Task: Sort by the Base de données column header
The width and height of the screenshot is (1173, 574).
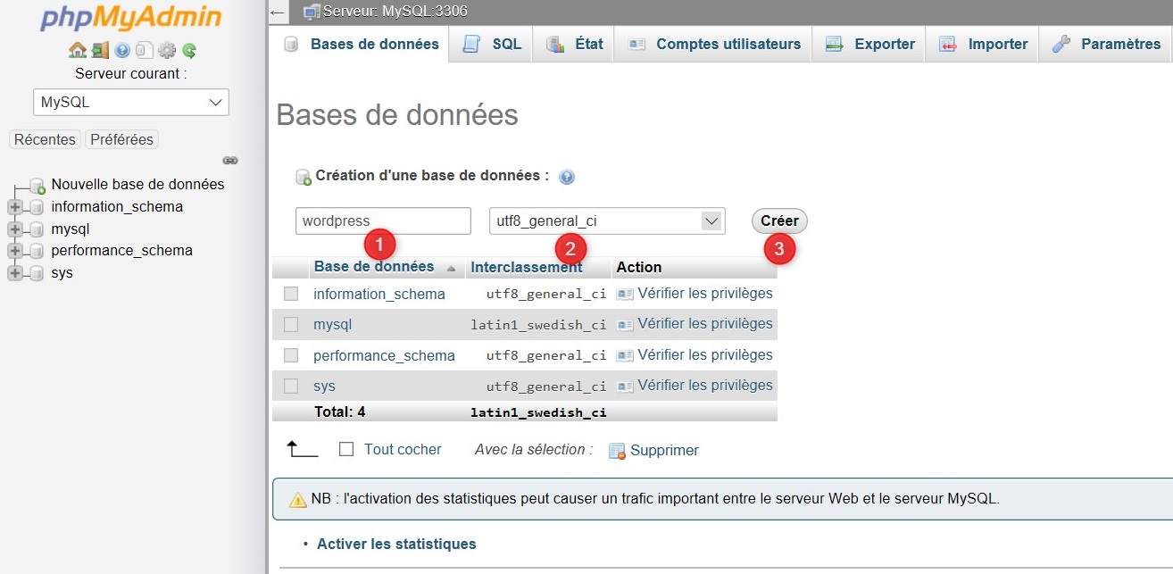Action: [x=374, y=266]
